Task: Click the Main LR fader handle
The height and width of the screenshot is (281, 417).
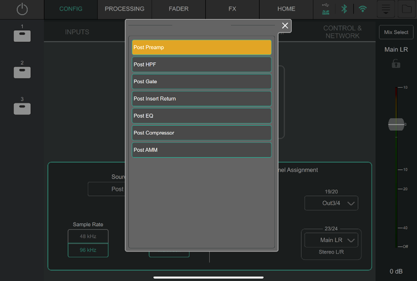Action: point(396,124)
